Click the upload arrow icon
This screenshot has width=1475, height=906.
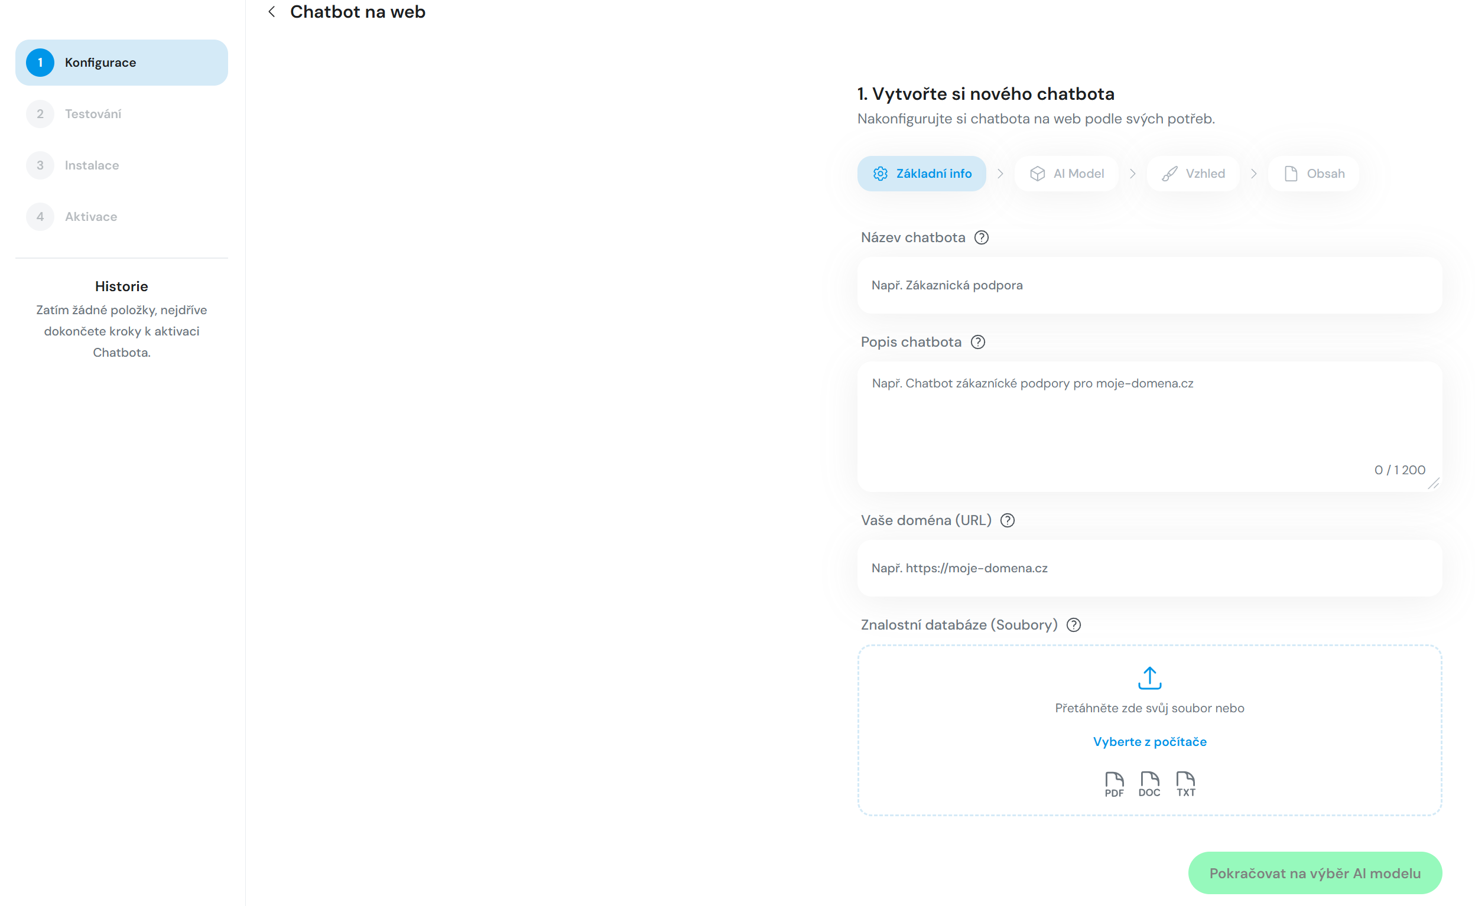tap(1149, 677)
